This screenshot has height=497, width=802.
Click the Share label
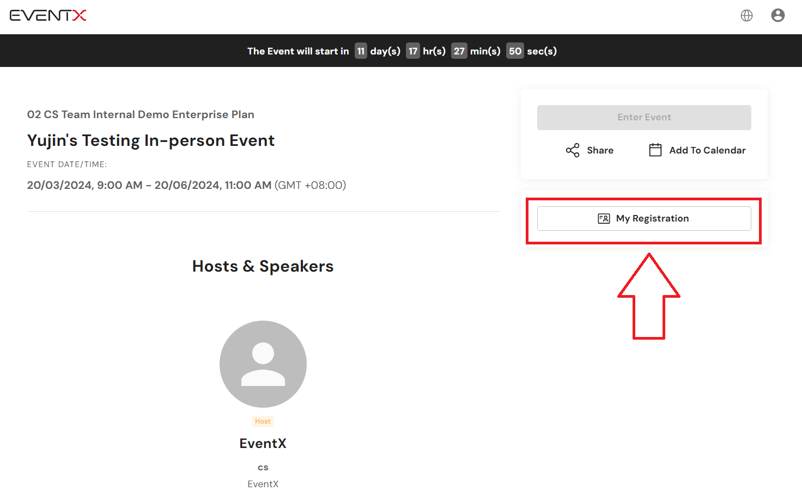click(x=600, y=150)
